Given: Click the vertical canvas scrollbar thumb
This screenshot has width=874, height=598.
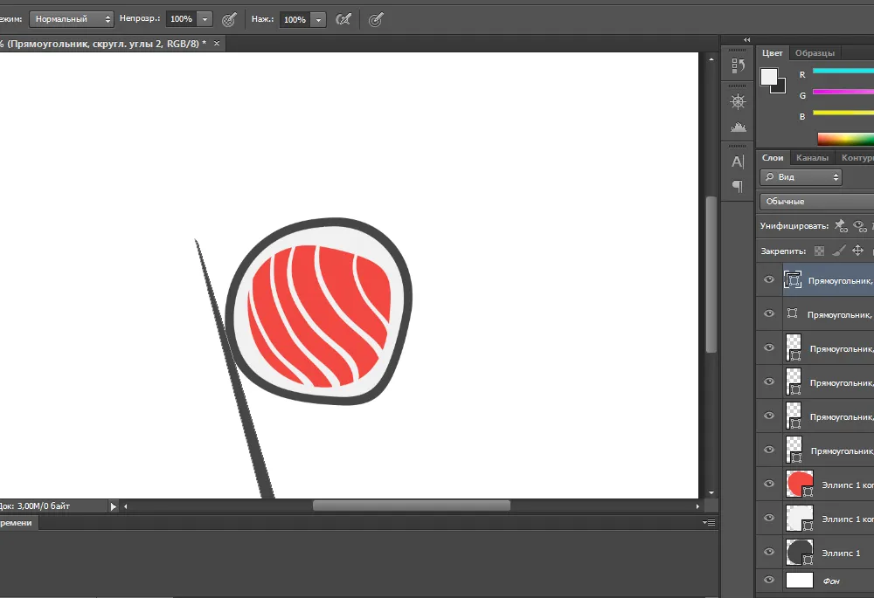Looking at the screenshot, I should [711, 274].
